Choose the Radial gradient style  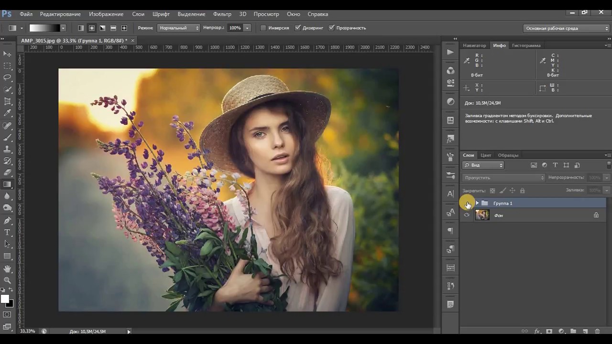(x=92, y=28)
